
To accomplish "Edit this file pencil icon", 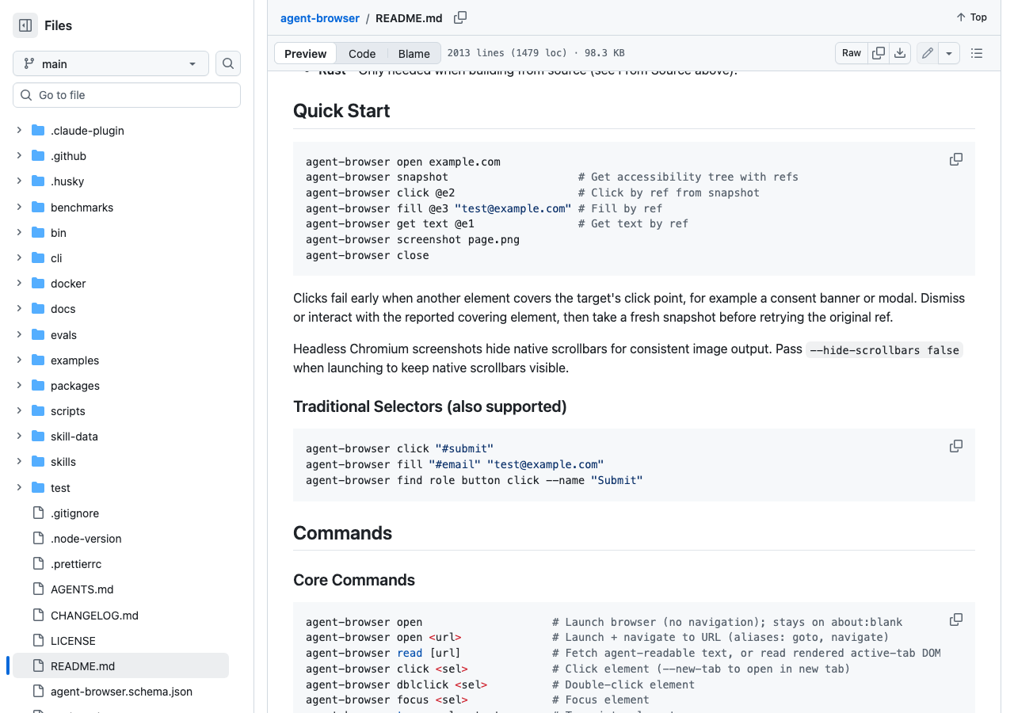I will [x=928, y=53].
